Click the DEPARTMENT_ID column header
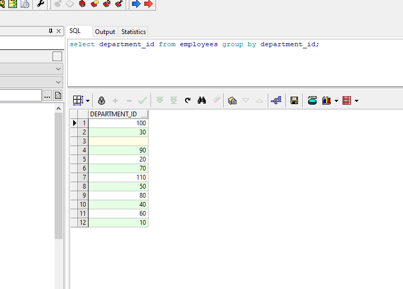The height and width of the screenshot is (289, 403). coord(113,114)
